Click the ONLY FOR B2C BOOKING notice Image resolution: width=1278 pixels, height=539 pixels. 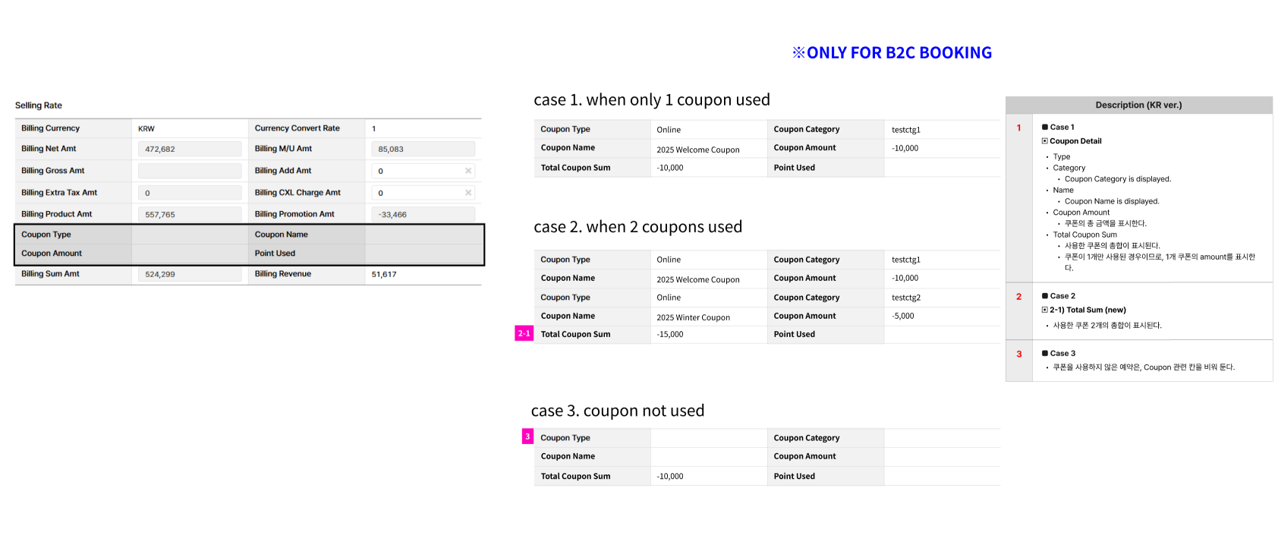[x=892, y=52]
